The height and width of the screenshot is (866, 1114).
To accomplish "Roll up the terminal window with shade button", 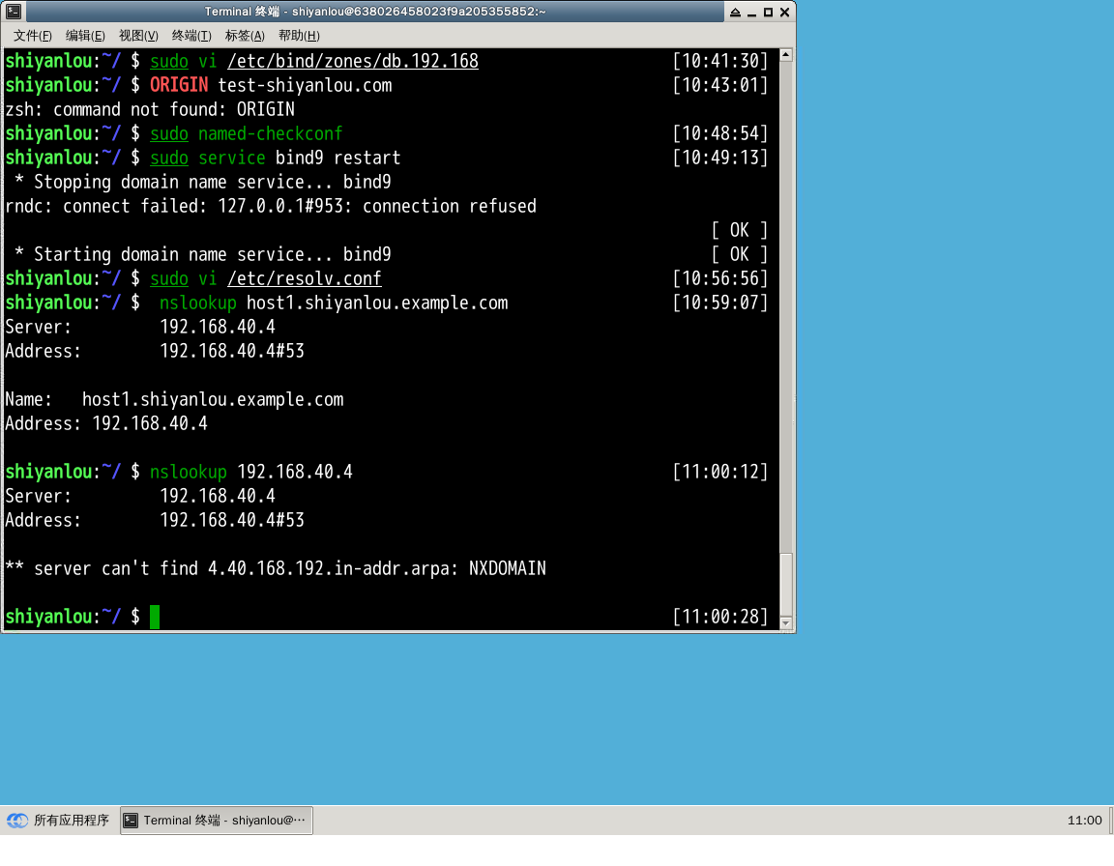I will point(735,12).
